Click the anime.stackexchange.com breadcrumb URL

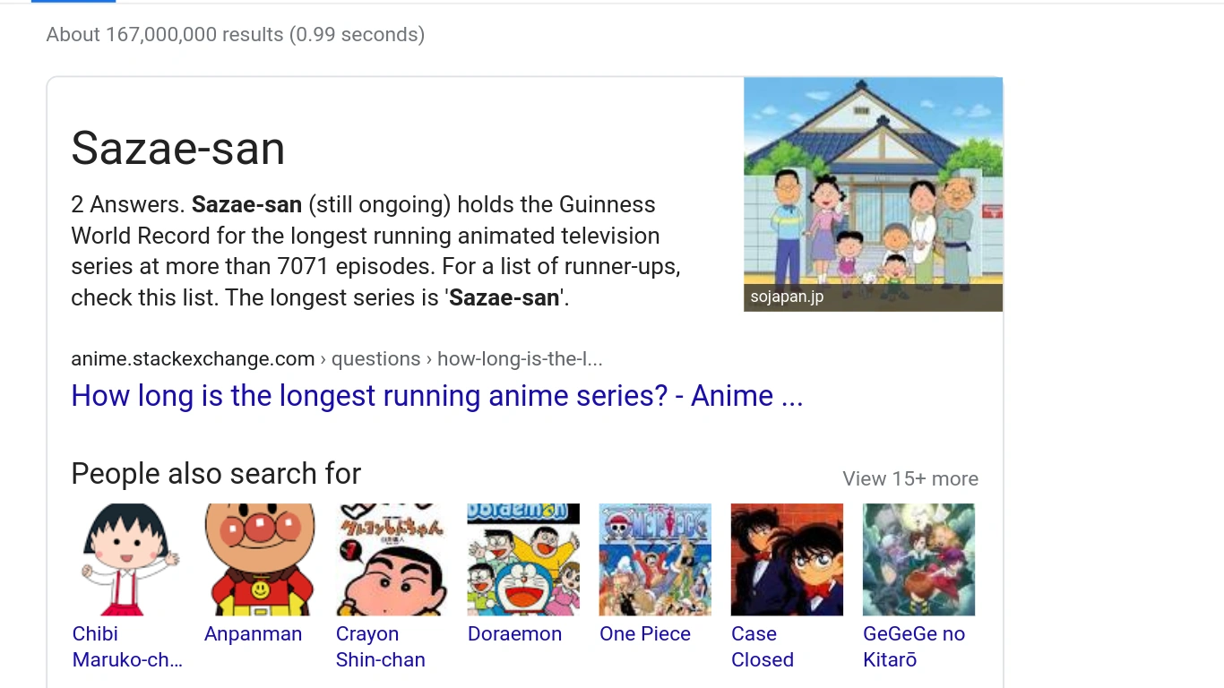click(193, 359)
